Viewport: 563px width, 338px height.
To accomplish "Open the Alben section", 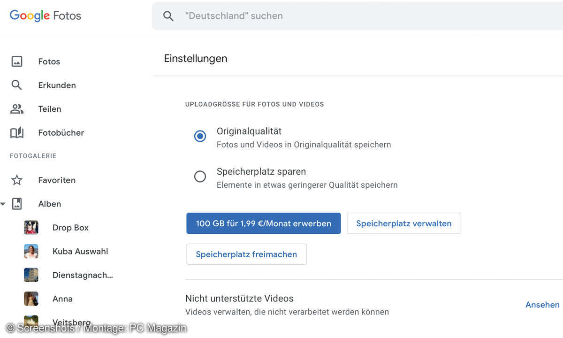I will tap(50, 204).
